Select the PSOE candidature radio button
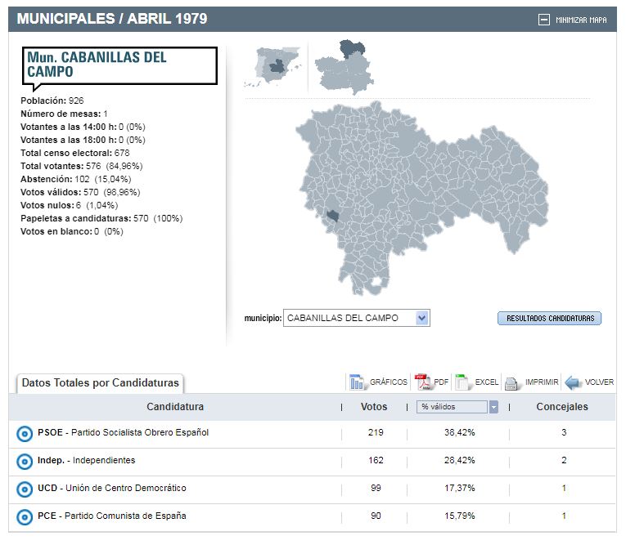 tap(25, 434)
